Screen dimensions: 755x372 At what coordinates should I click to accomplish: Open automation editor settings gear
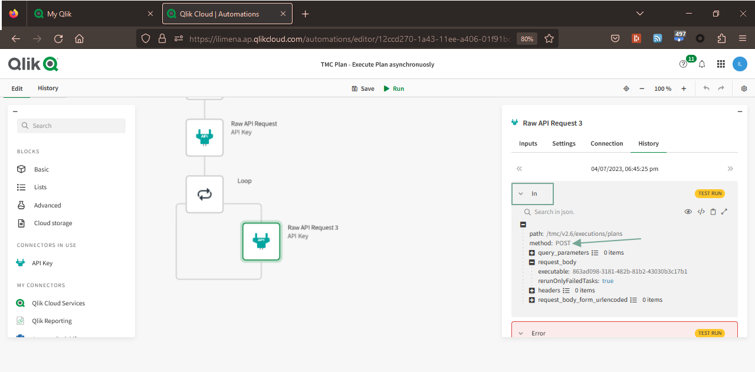744,88
